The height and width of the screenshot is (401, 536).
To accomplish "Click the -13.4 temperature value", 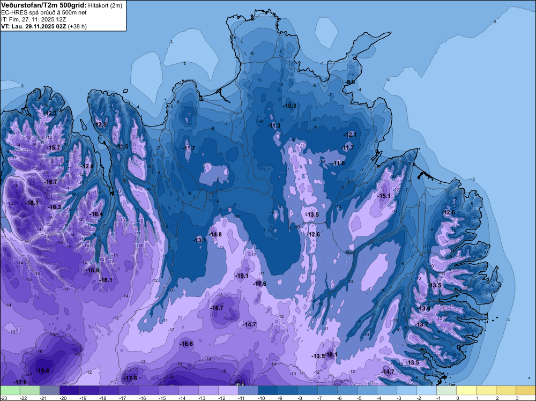I will tap(424, 309).
